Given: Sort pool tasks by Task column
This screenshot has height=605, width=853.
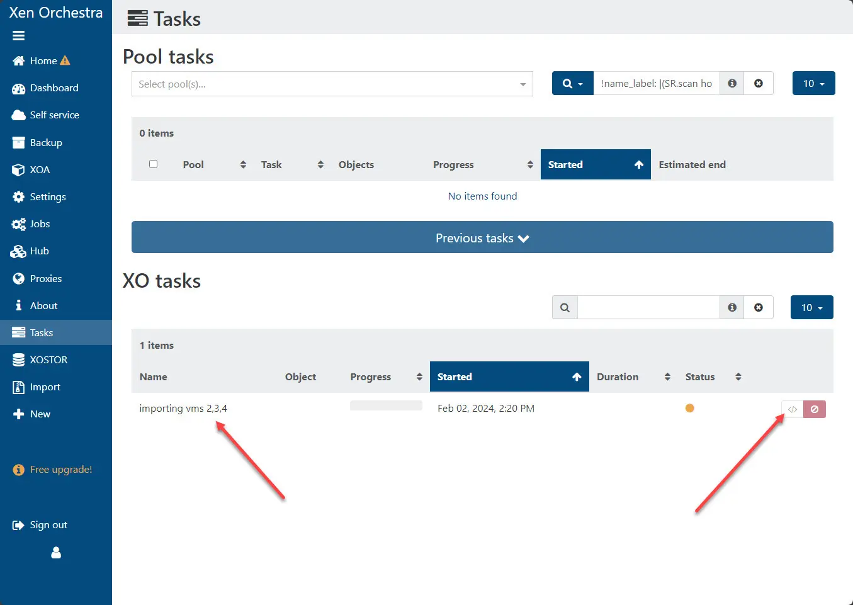Looking at the screenshot, I should 292,164.
